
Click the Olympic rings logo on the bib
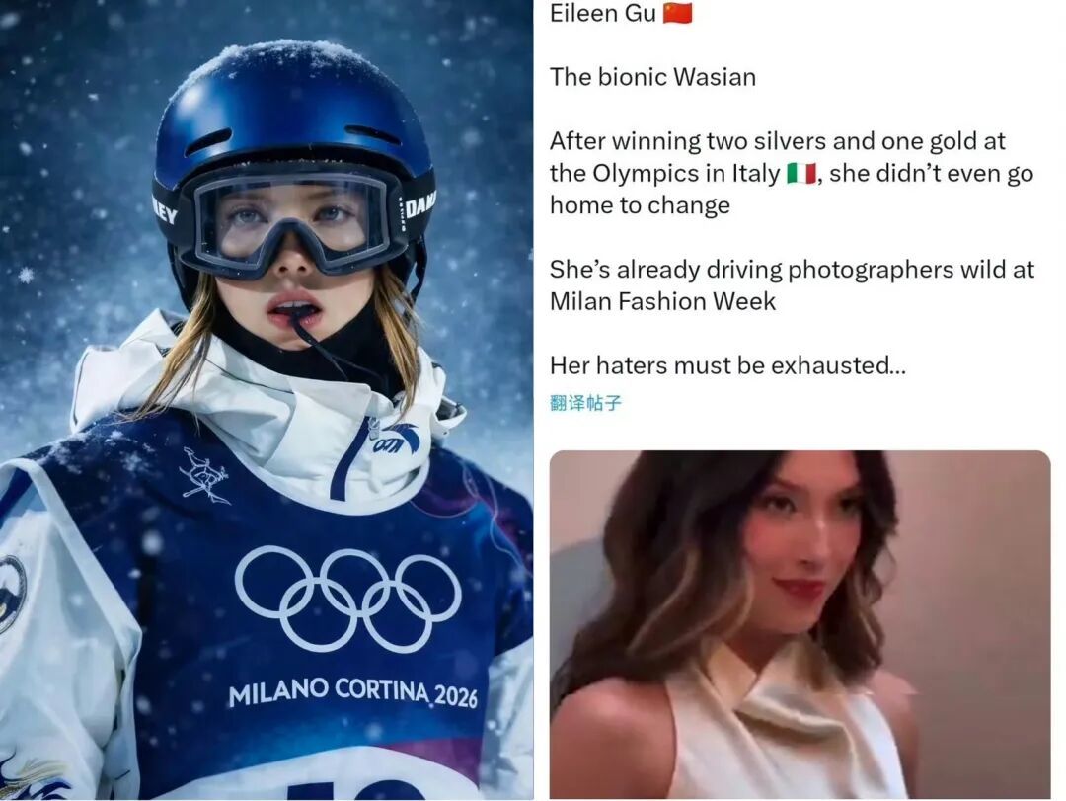tap(347, 599)
